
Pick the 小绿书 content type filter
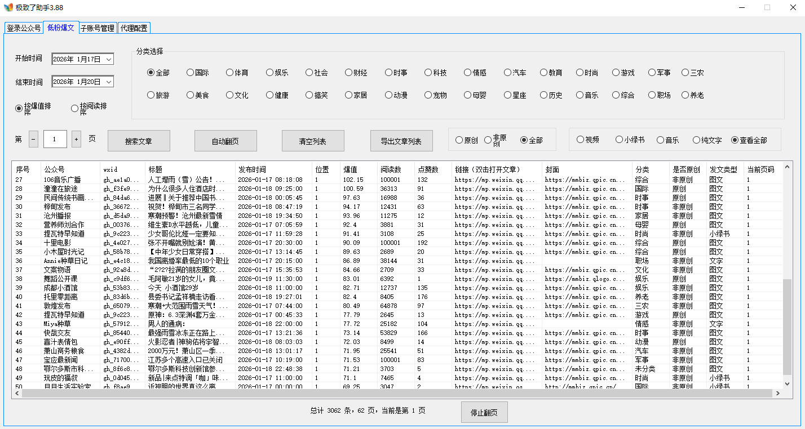(620, 140)
